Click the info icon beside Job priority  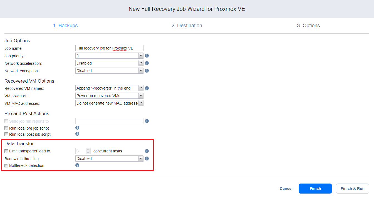[147, 56]
